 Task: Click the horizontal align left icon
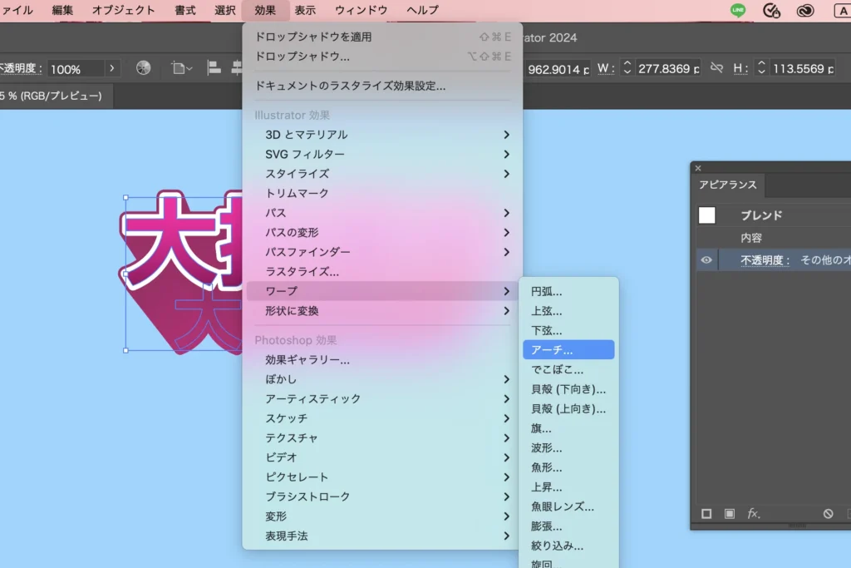pyautogui.click(x=214, y=68)
